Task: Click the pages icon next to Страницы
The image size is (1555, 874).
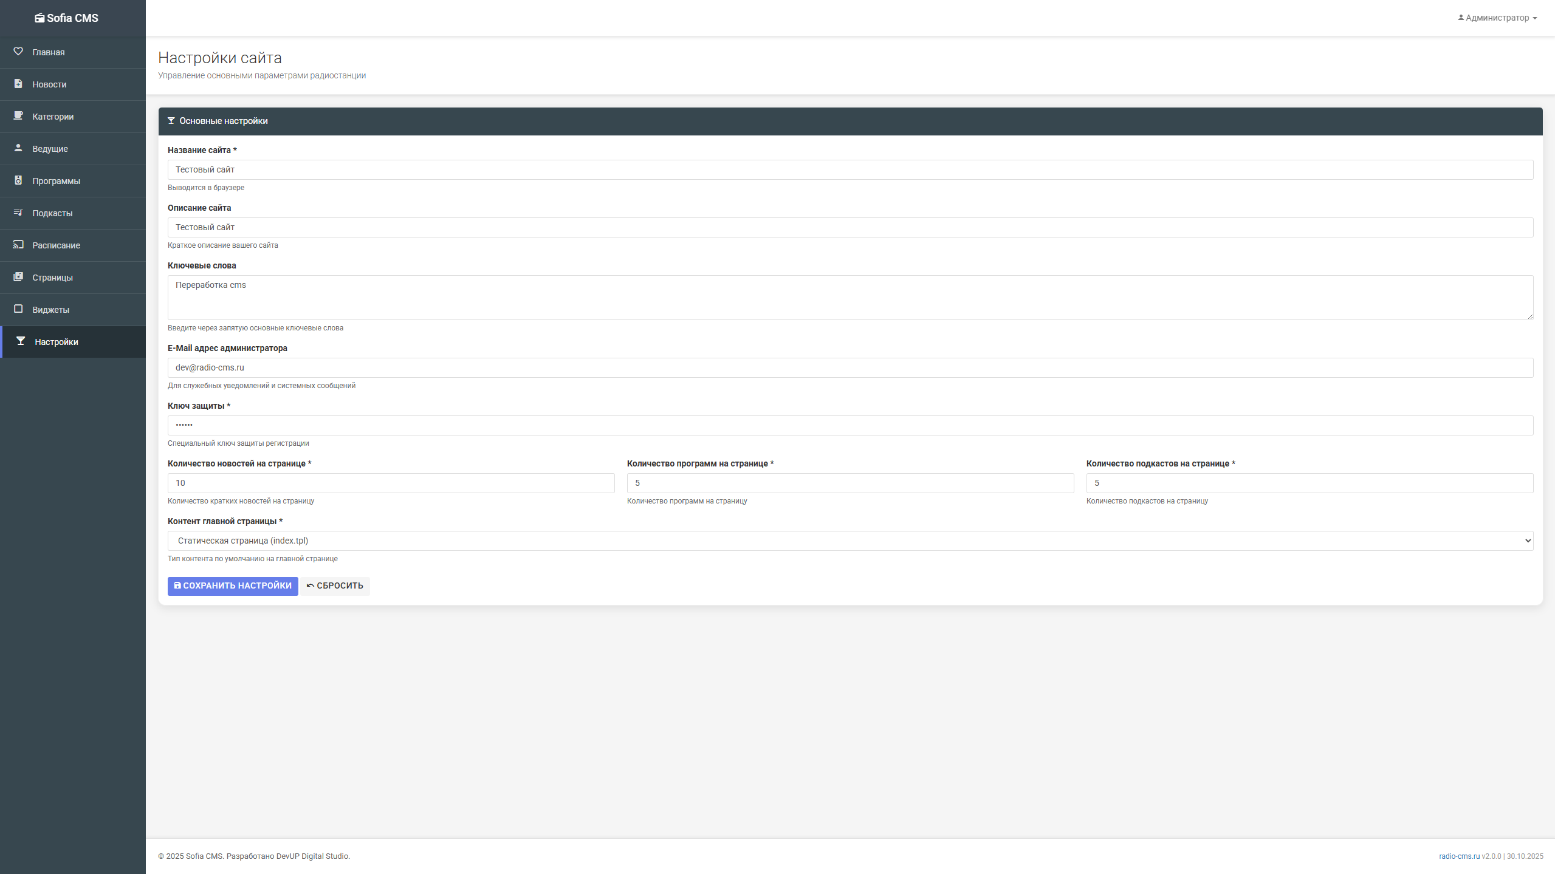Action: [18, 277]
